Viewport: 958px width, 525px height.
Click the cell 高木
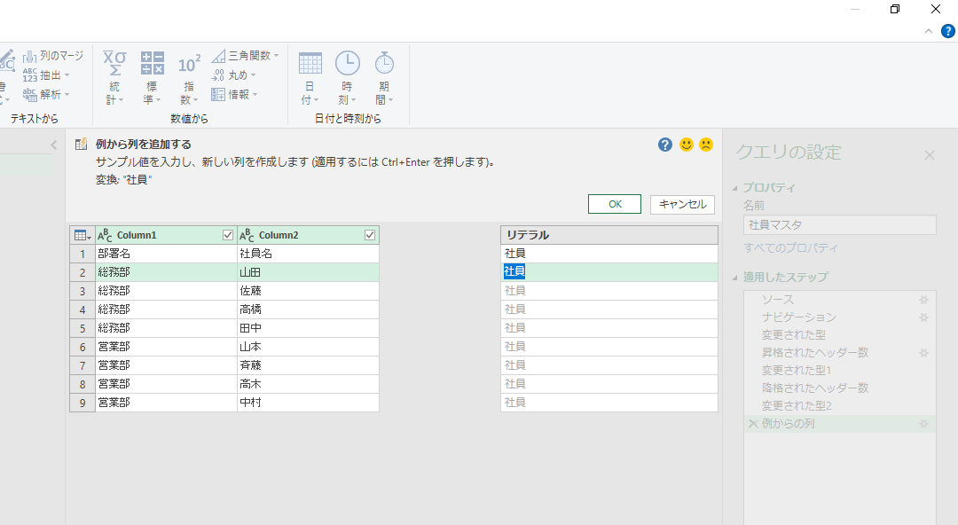coord(308,384)
